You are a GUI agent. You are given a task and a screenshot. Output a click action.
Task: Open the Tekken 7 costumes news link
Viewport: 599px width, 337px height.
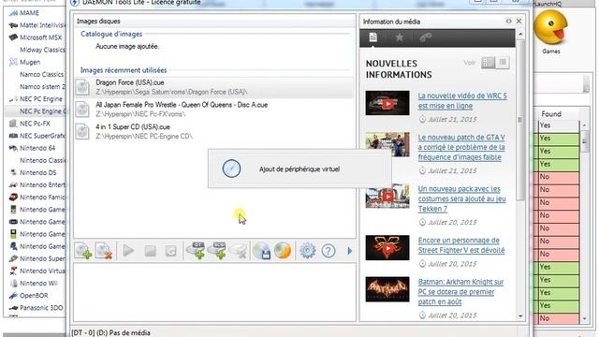point(461,198)
